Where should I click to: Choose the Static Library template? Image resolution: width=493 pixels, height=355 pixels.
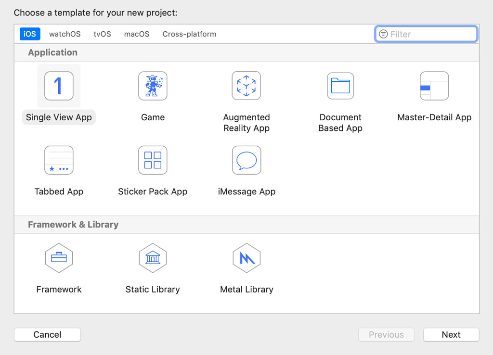coord(153,258)
